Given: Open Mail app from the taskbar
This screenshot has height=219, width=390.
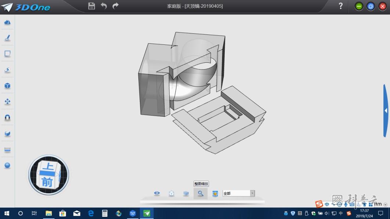Looking at the screenshot, I should click(x=77, y=213).
